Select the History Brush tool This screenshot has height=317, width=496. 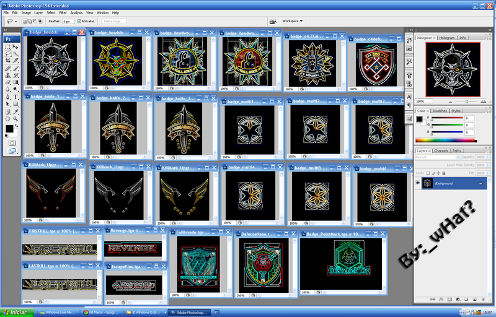[15, 75]
